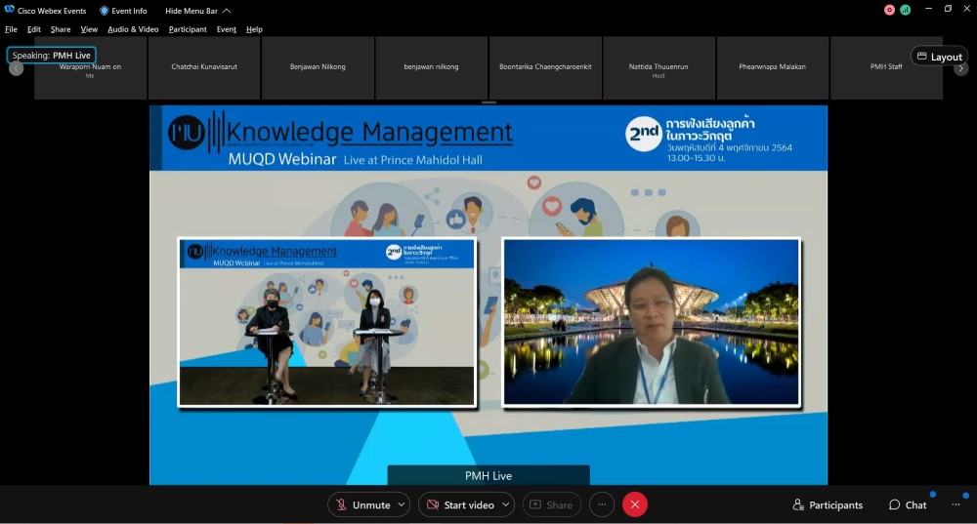Expand video options arrow beside Start video
The image size is (977, 524).
pos(505,504)
